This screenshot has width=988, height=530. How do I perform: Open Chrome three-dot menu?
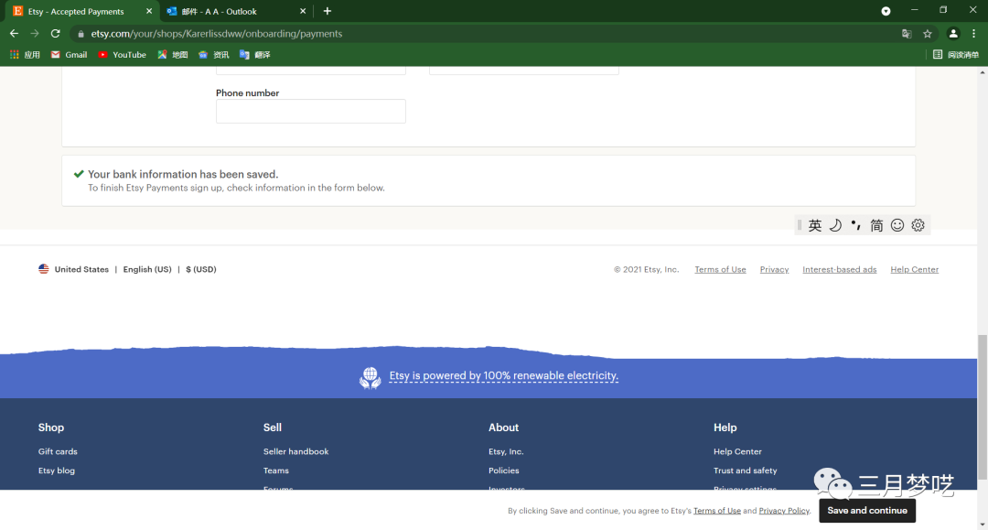tap(974, 34)
